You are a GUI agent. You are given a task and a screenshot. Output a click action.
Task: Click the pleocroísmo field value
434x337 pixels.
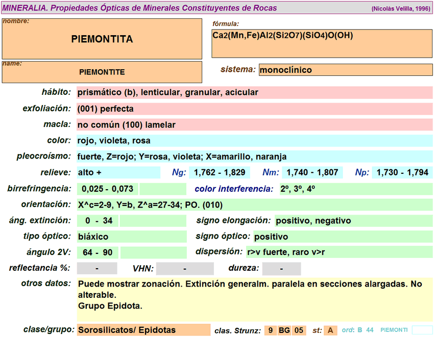(x=254, y=157)
